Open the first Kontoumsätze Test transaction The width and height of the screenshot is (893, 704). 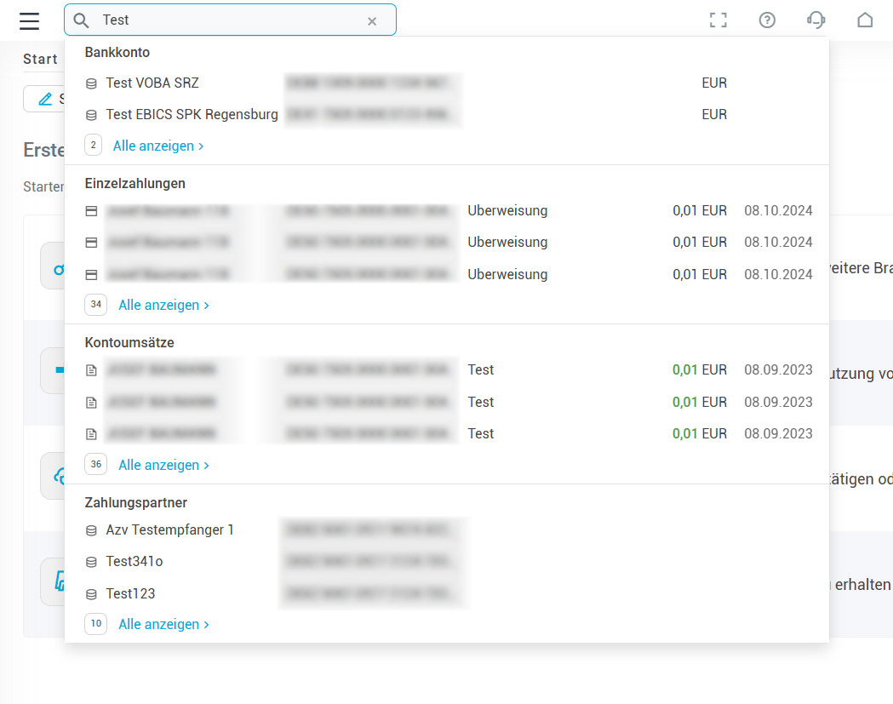coord(480,370)
